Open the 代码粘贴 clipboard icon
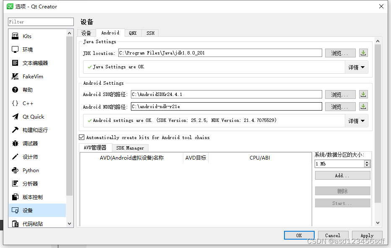 point(15,224)
